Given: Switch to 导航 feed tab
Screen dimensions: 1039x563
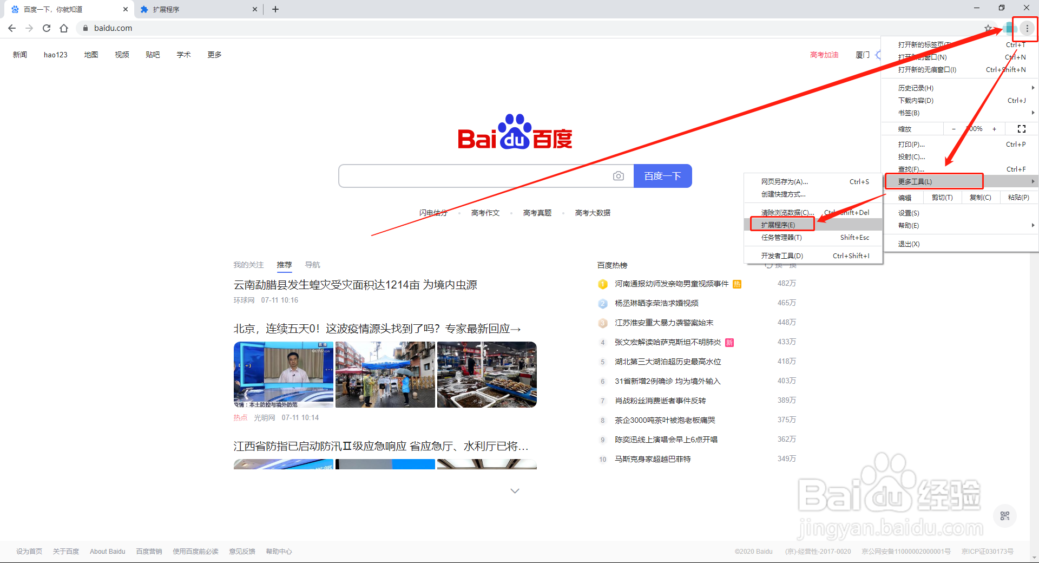Looking at the screenshot, I should pyautogui.click(x=312, y=265).
